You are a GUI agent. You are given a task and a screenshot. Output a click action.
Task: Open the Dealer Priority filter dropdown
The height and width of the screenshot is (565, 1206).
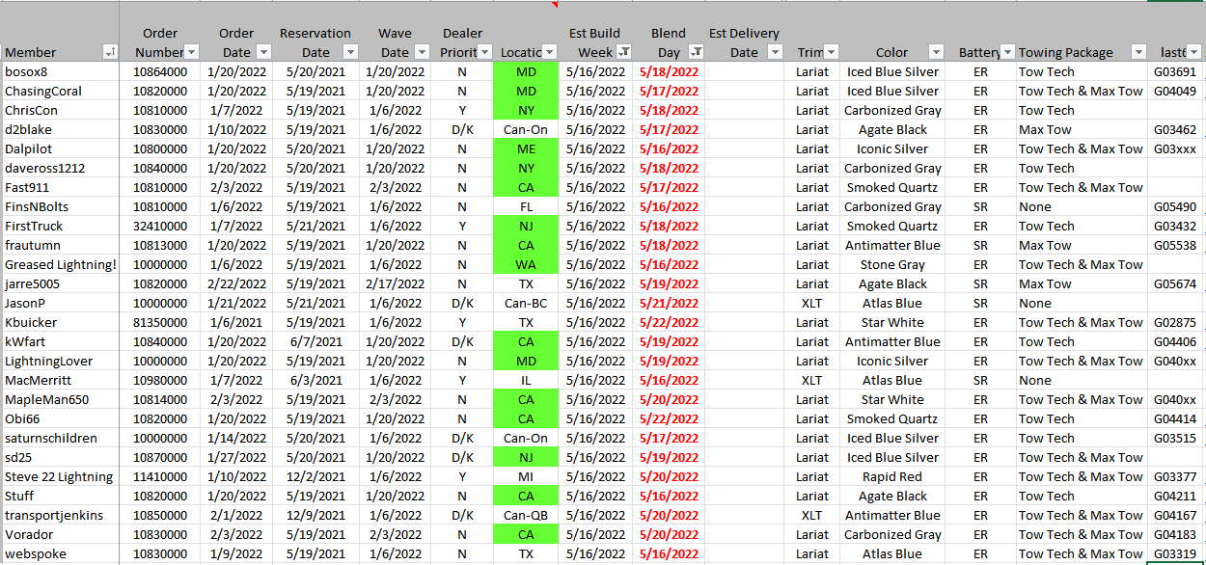[x=485, y=52]
